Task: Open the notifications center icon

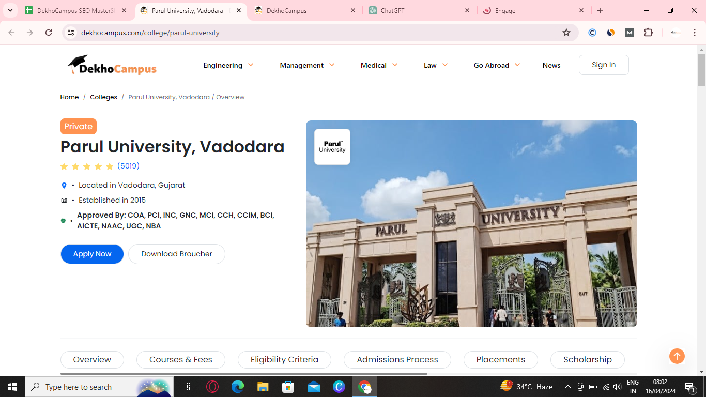Action: coord(689,387)
